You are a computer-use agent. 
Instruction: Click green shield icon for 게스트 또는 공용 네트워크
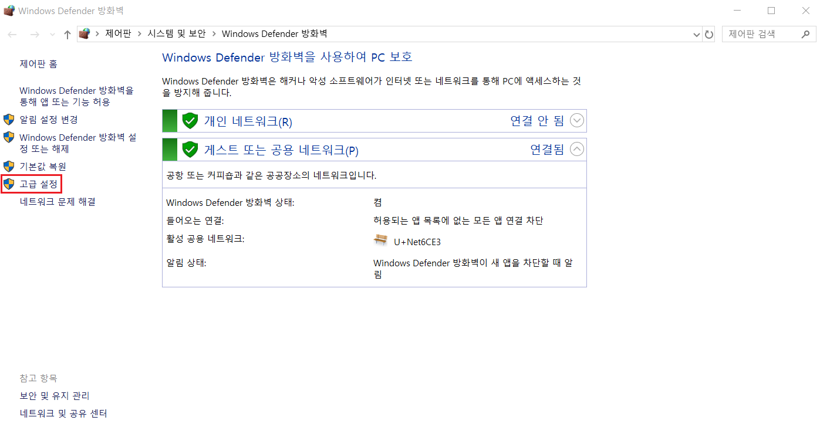coord(190,150)
